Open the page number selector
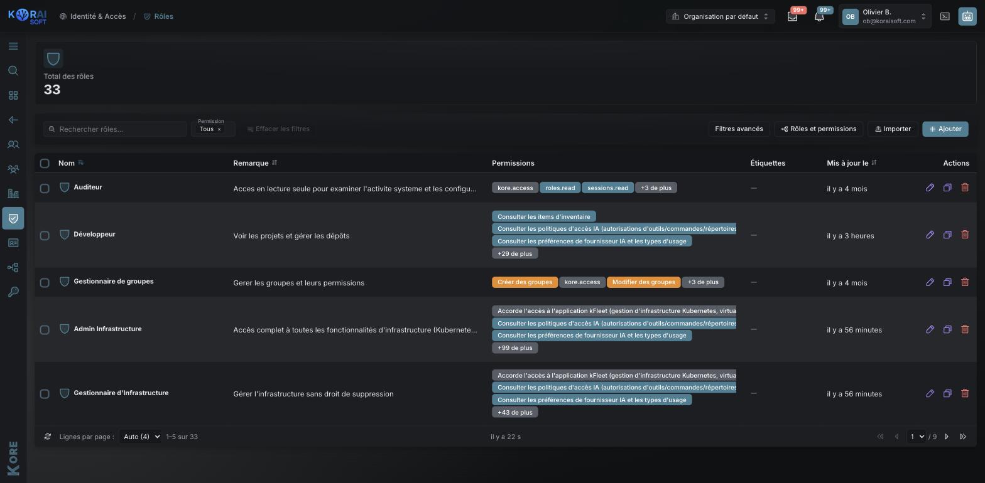Viewport: 985px width, 483px height. (917, 437)
